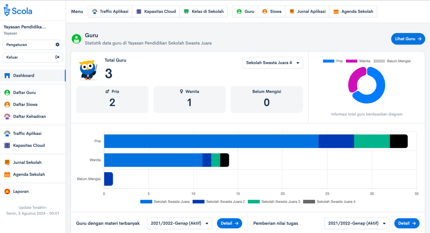
Task: Click Detail button for Pemberian nilai tugas
Action: pyautogui.click(x=407, y=223)
